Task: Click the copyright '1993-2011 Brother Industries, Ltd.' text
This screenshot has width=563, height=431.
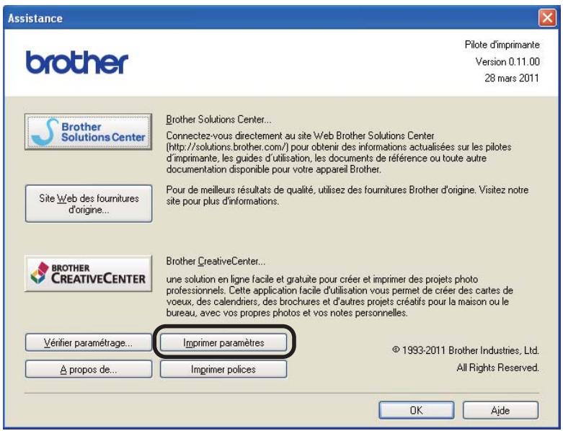Action: [466, 350]
